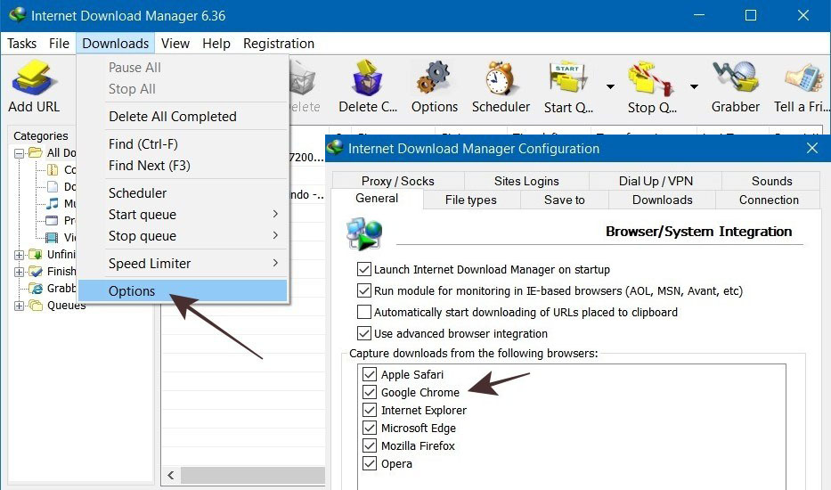Uncheck Google Chrome browser capture

coord(370,392)
